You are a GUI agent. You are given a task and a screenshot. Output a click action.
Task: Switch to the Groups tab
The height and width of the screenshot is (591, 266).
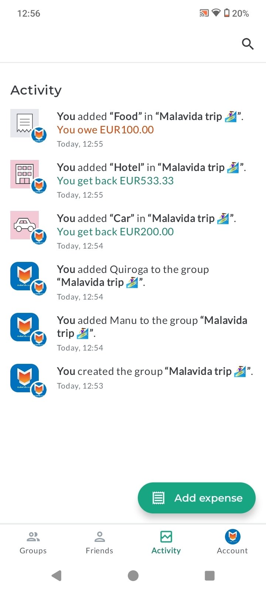33,543
